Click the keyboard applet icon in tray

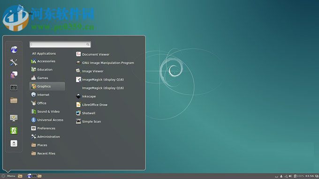(276, 177)
